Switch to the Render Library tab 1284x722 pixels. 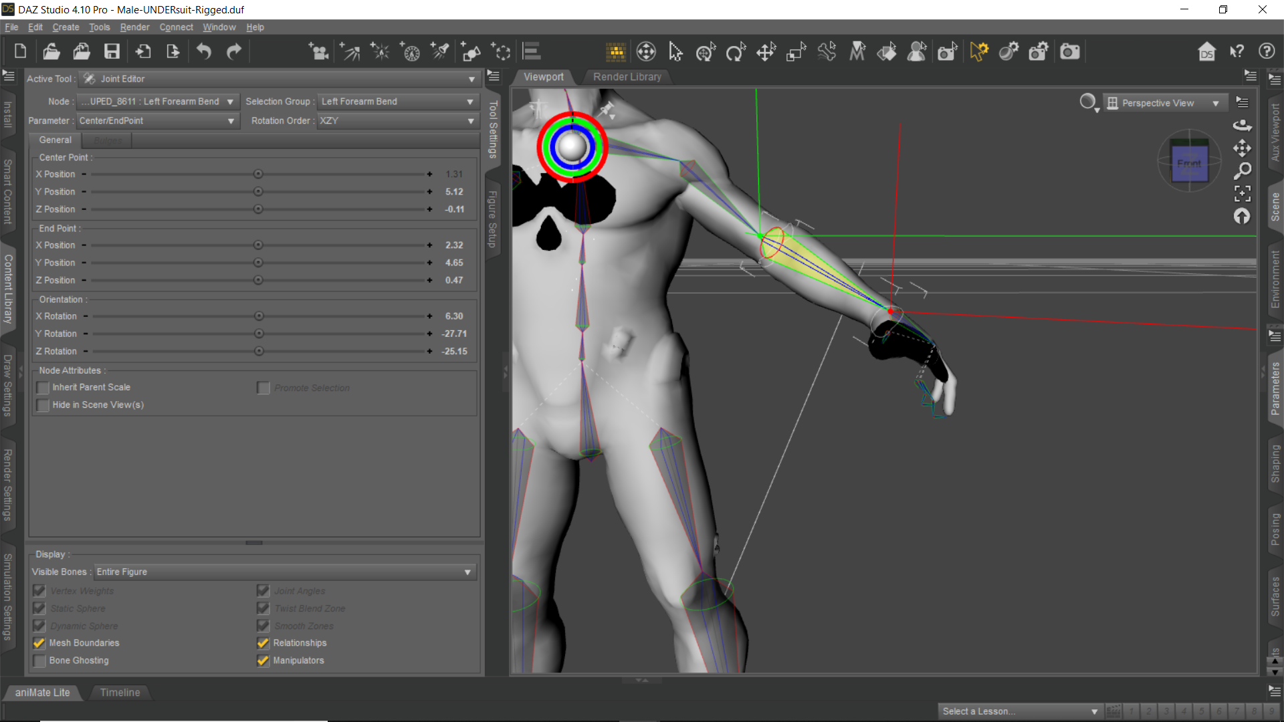[x=627, y=77]
